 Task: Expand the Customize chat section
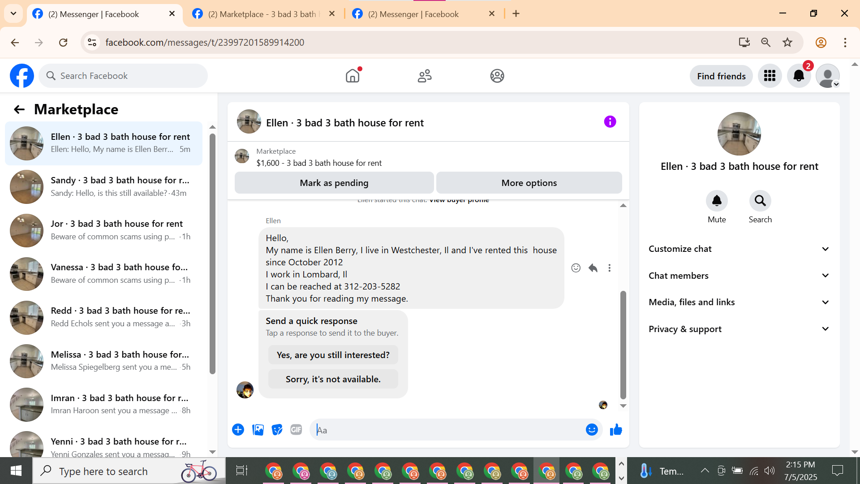[x=739, y=249]
